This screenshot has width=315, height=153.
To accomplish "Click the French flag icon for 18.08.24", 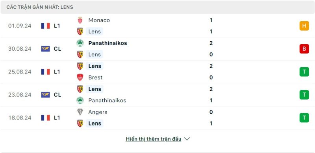I will (x=46, y=118).
